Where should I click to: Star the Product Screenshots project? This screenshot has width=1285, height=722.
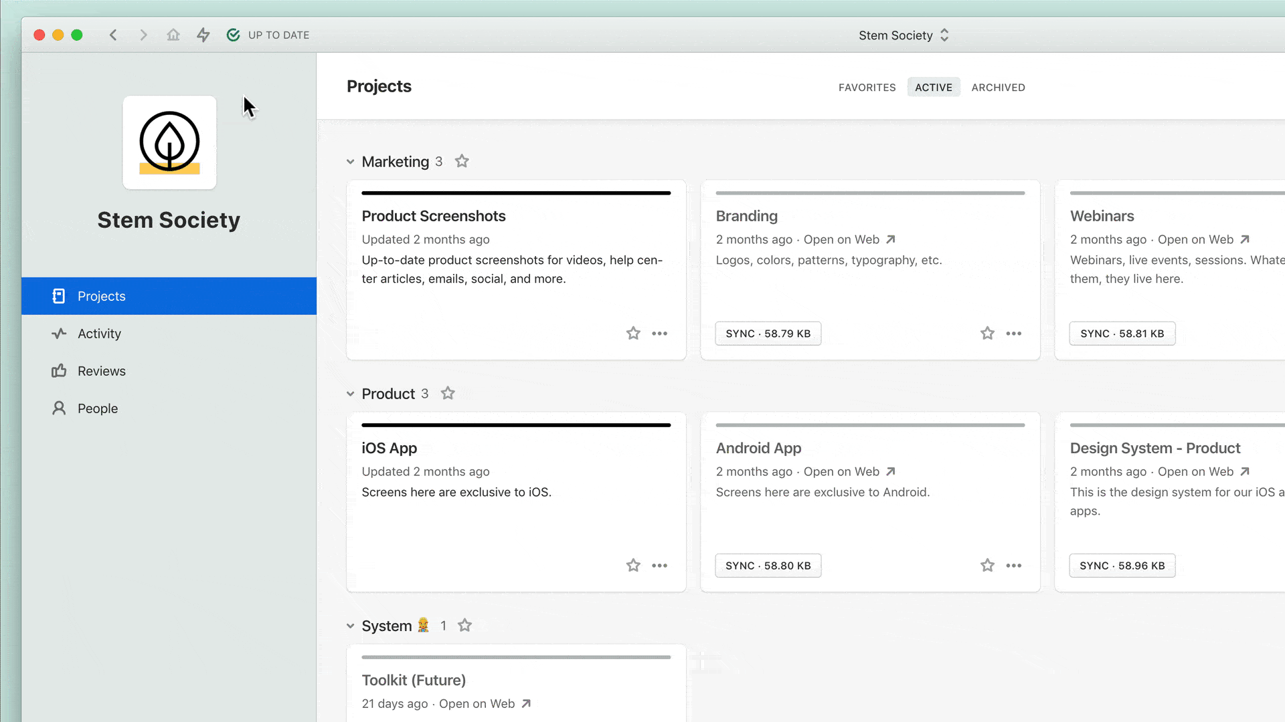point(633,333)
